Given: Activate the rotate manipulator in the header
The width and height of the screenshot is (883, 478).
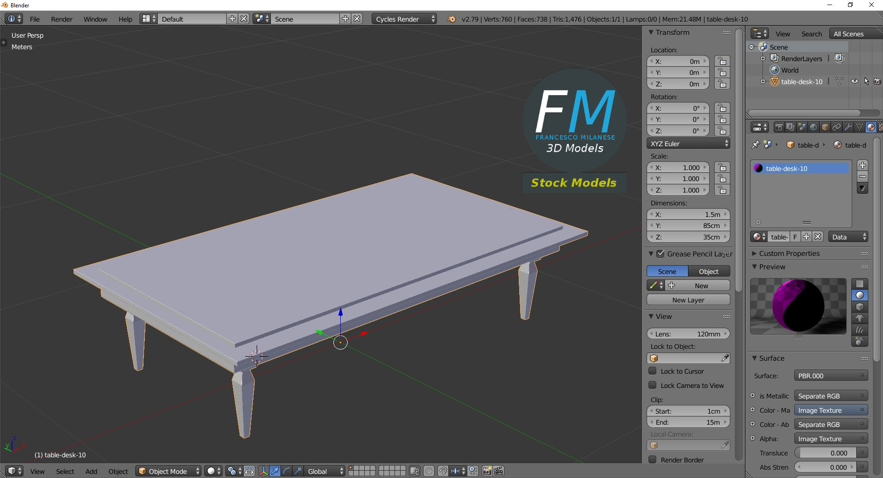Looking at the screenshot, I should [286, 471].
